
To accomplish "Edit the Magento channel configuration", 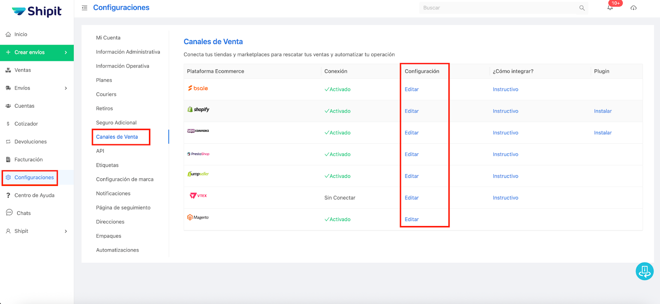I will tap(411, 219).
